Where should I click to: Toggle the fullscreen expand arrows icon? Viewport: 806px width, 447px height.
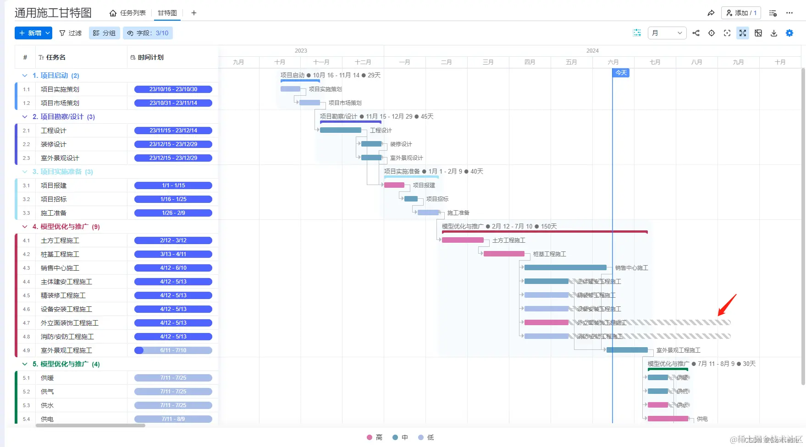pyautogui.click(x=743, y=33)
